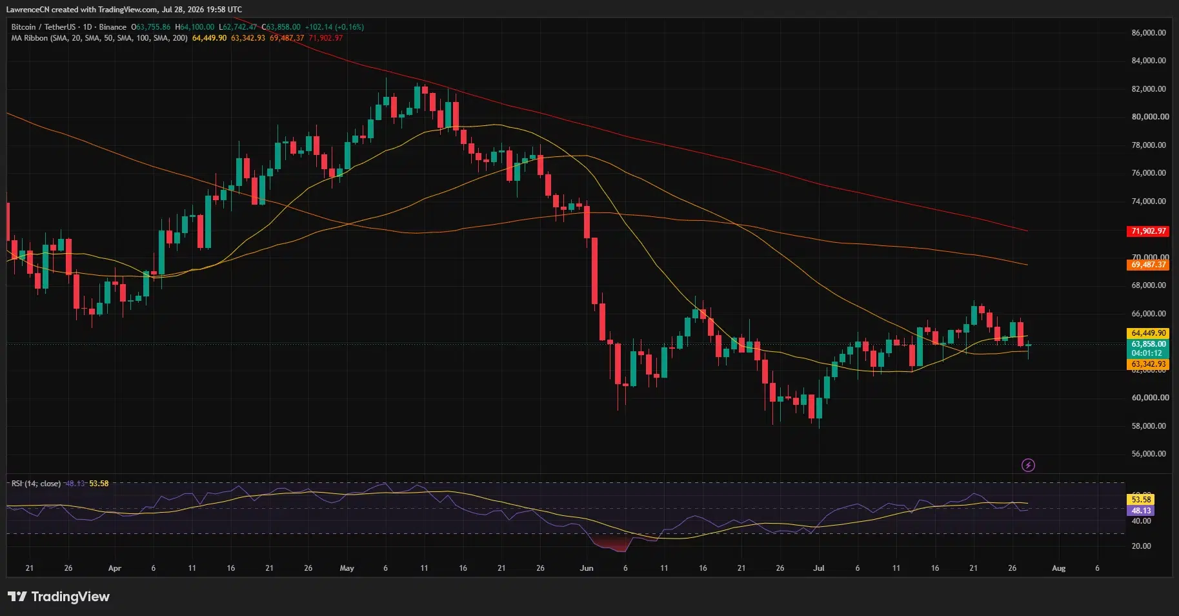
Task: Click the purple lightning bolt icon
Action: 1028,465
